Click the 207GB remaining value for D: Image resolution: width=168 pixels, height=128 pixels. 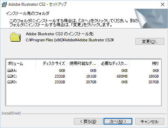click(154, 82)
